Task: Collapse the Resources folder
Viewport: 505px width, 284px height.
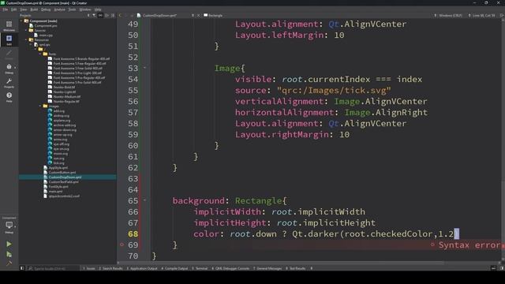Action: click(x=26, y=39)
